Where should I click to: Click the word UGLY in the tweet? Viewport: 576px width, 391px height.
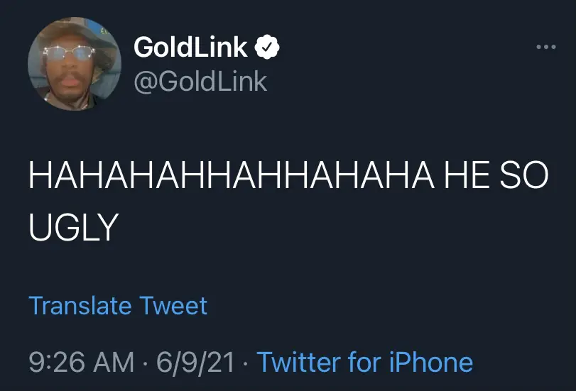pyautogui.click(x=72, y=227)
